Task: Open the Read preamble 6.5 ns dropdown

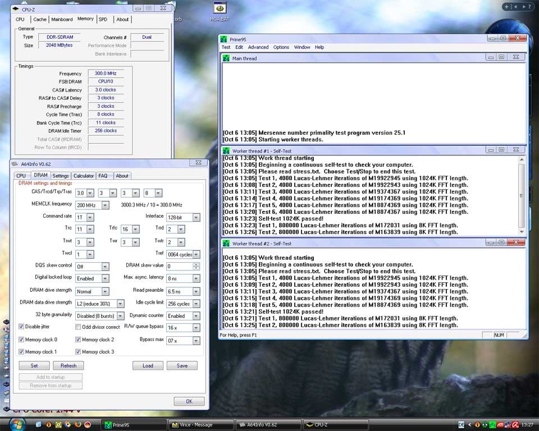Action: tap(196, 291)
